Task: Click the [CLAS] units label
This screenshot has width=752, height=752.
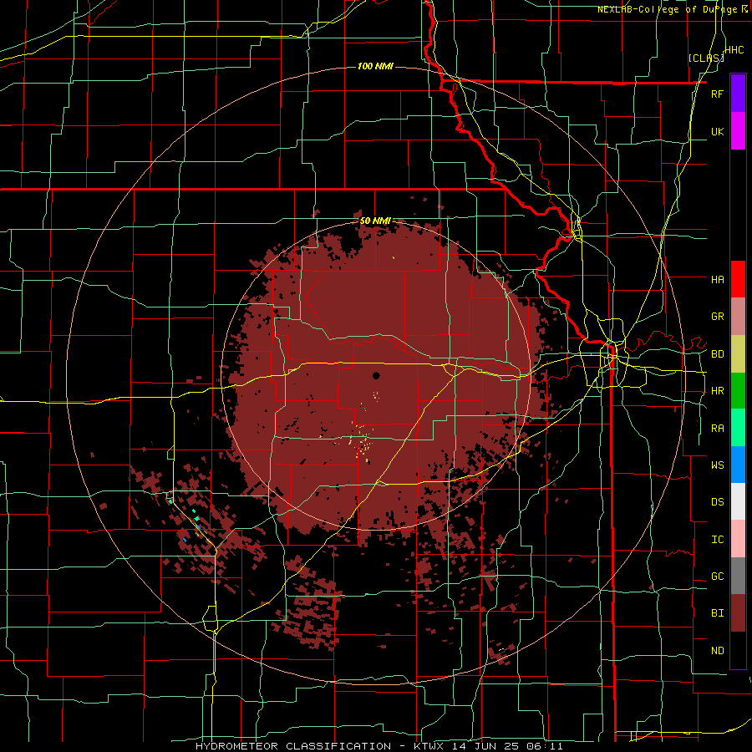Action: tap(705, 58)
